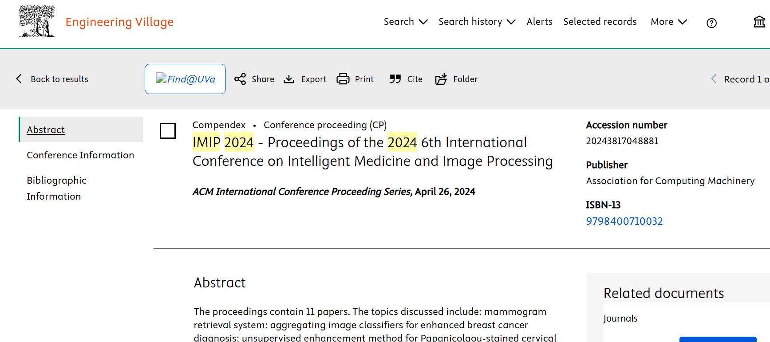Go to previous record arrow
Image resolution: width=770 pixels, height=342 pixels.
pos(714,79)
